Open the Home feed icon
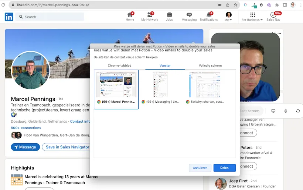Screen dimensions: 303x190 (x=130, y=17)
